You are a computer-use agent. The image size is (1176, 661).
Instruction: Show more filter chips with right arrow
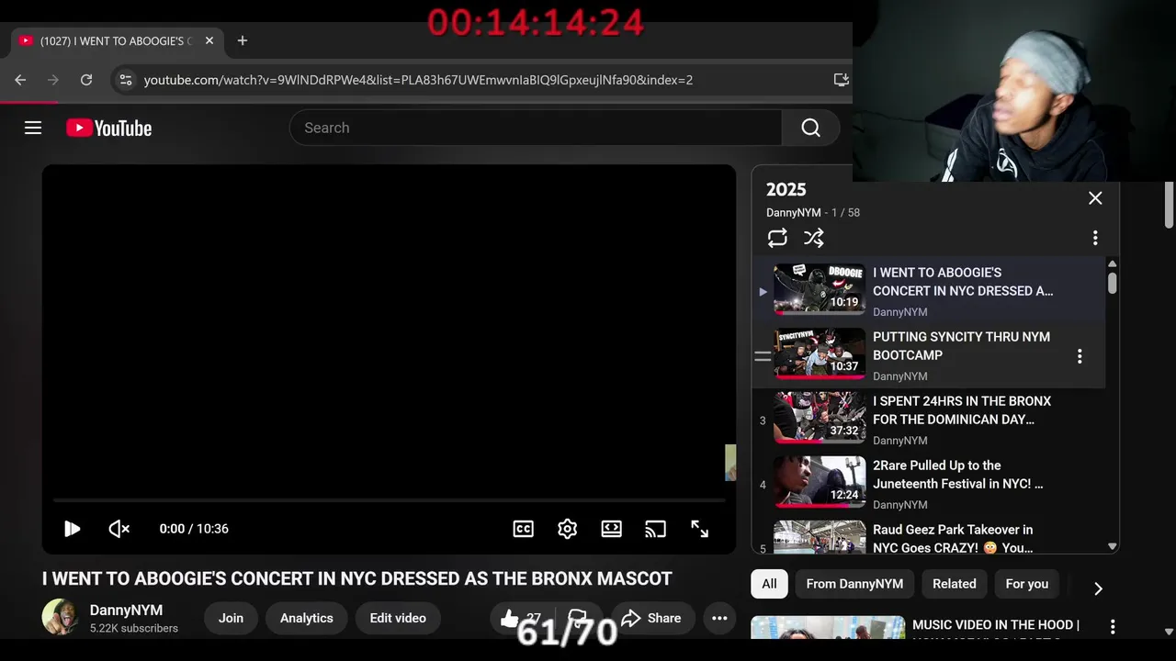point(1098,588)
